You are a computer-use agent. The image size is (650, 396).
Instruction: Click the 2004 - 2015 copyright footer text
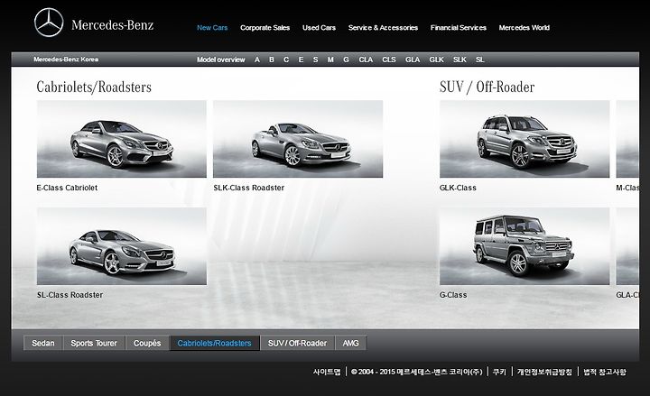pos(416,372)
